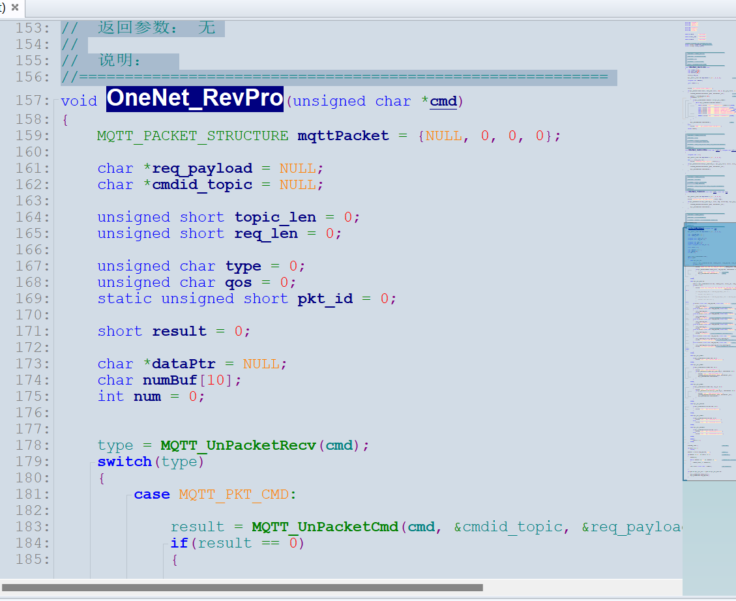
Task: Click the comment text 说明:
Action: 120,61
